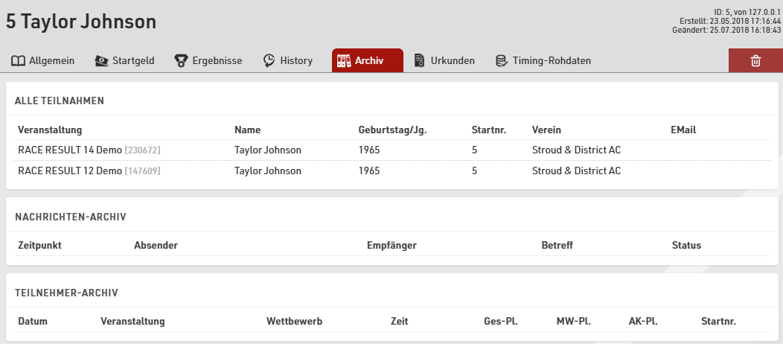Click the Veranstaltung column header in Alle Teilnahmen
The width and height of the screenshot is (783, 344).
(50, 130)
